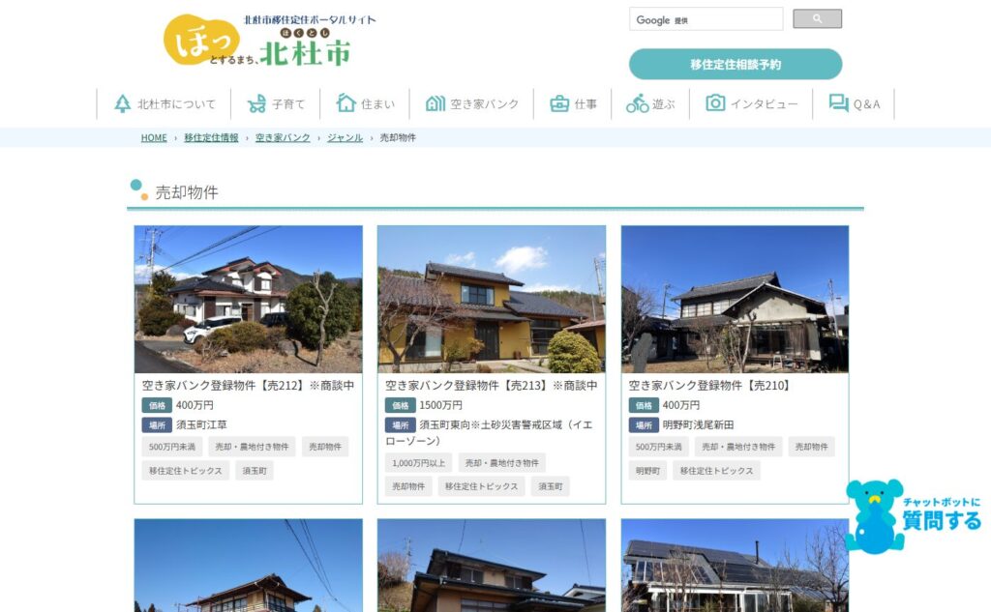
Task: Click the briefcase icon for 仕事
Action: pyautogui.click(x=559, y=103)
